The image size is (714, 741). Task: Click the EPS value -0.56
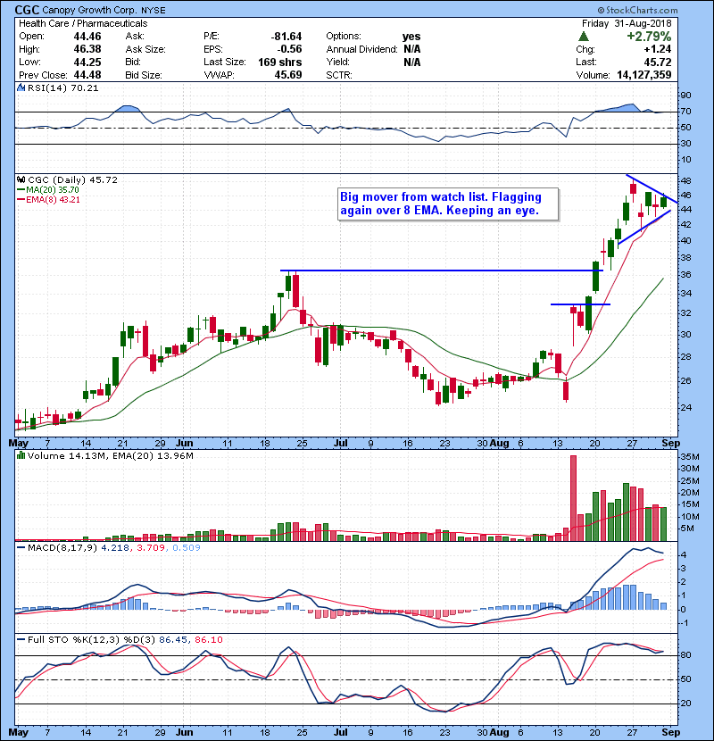[x=290, y=49]
